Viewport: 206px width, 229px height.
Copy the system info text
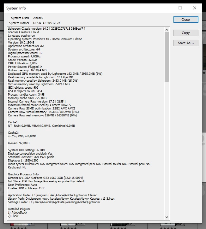tap(186, 33)
